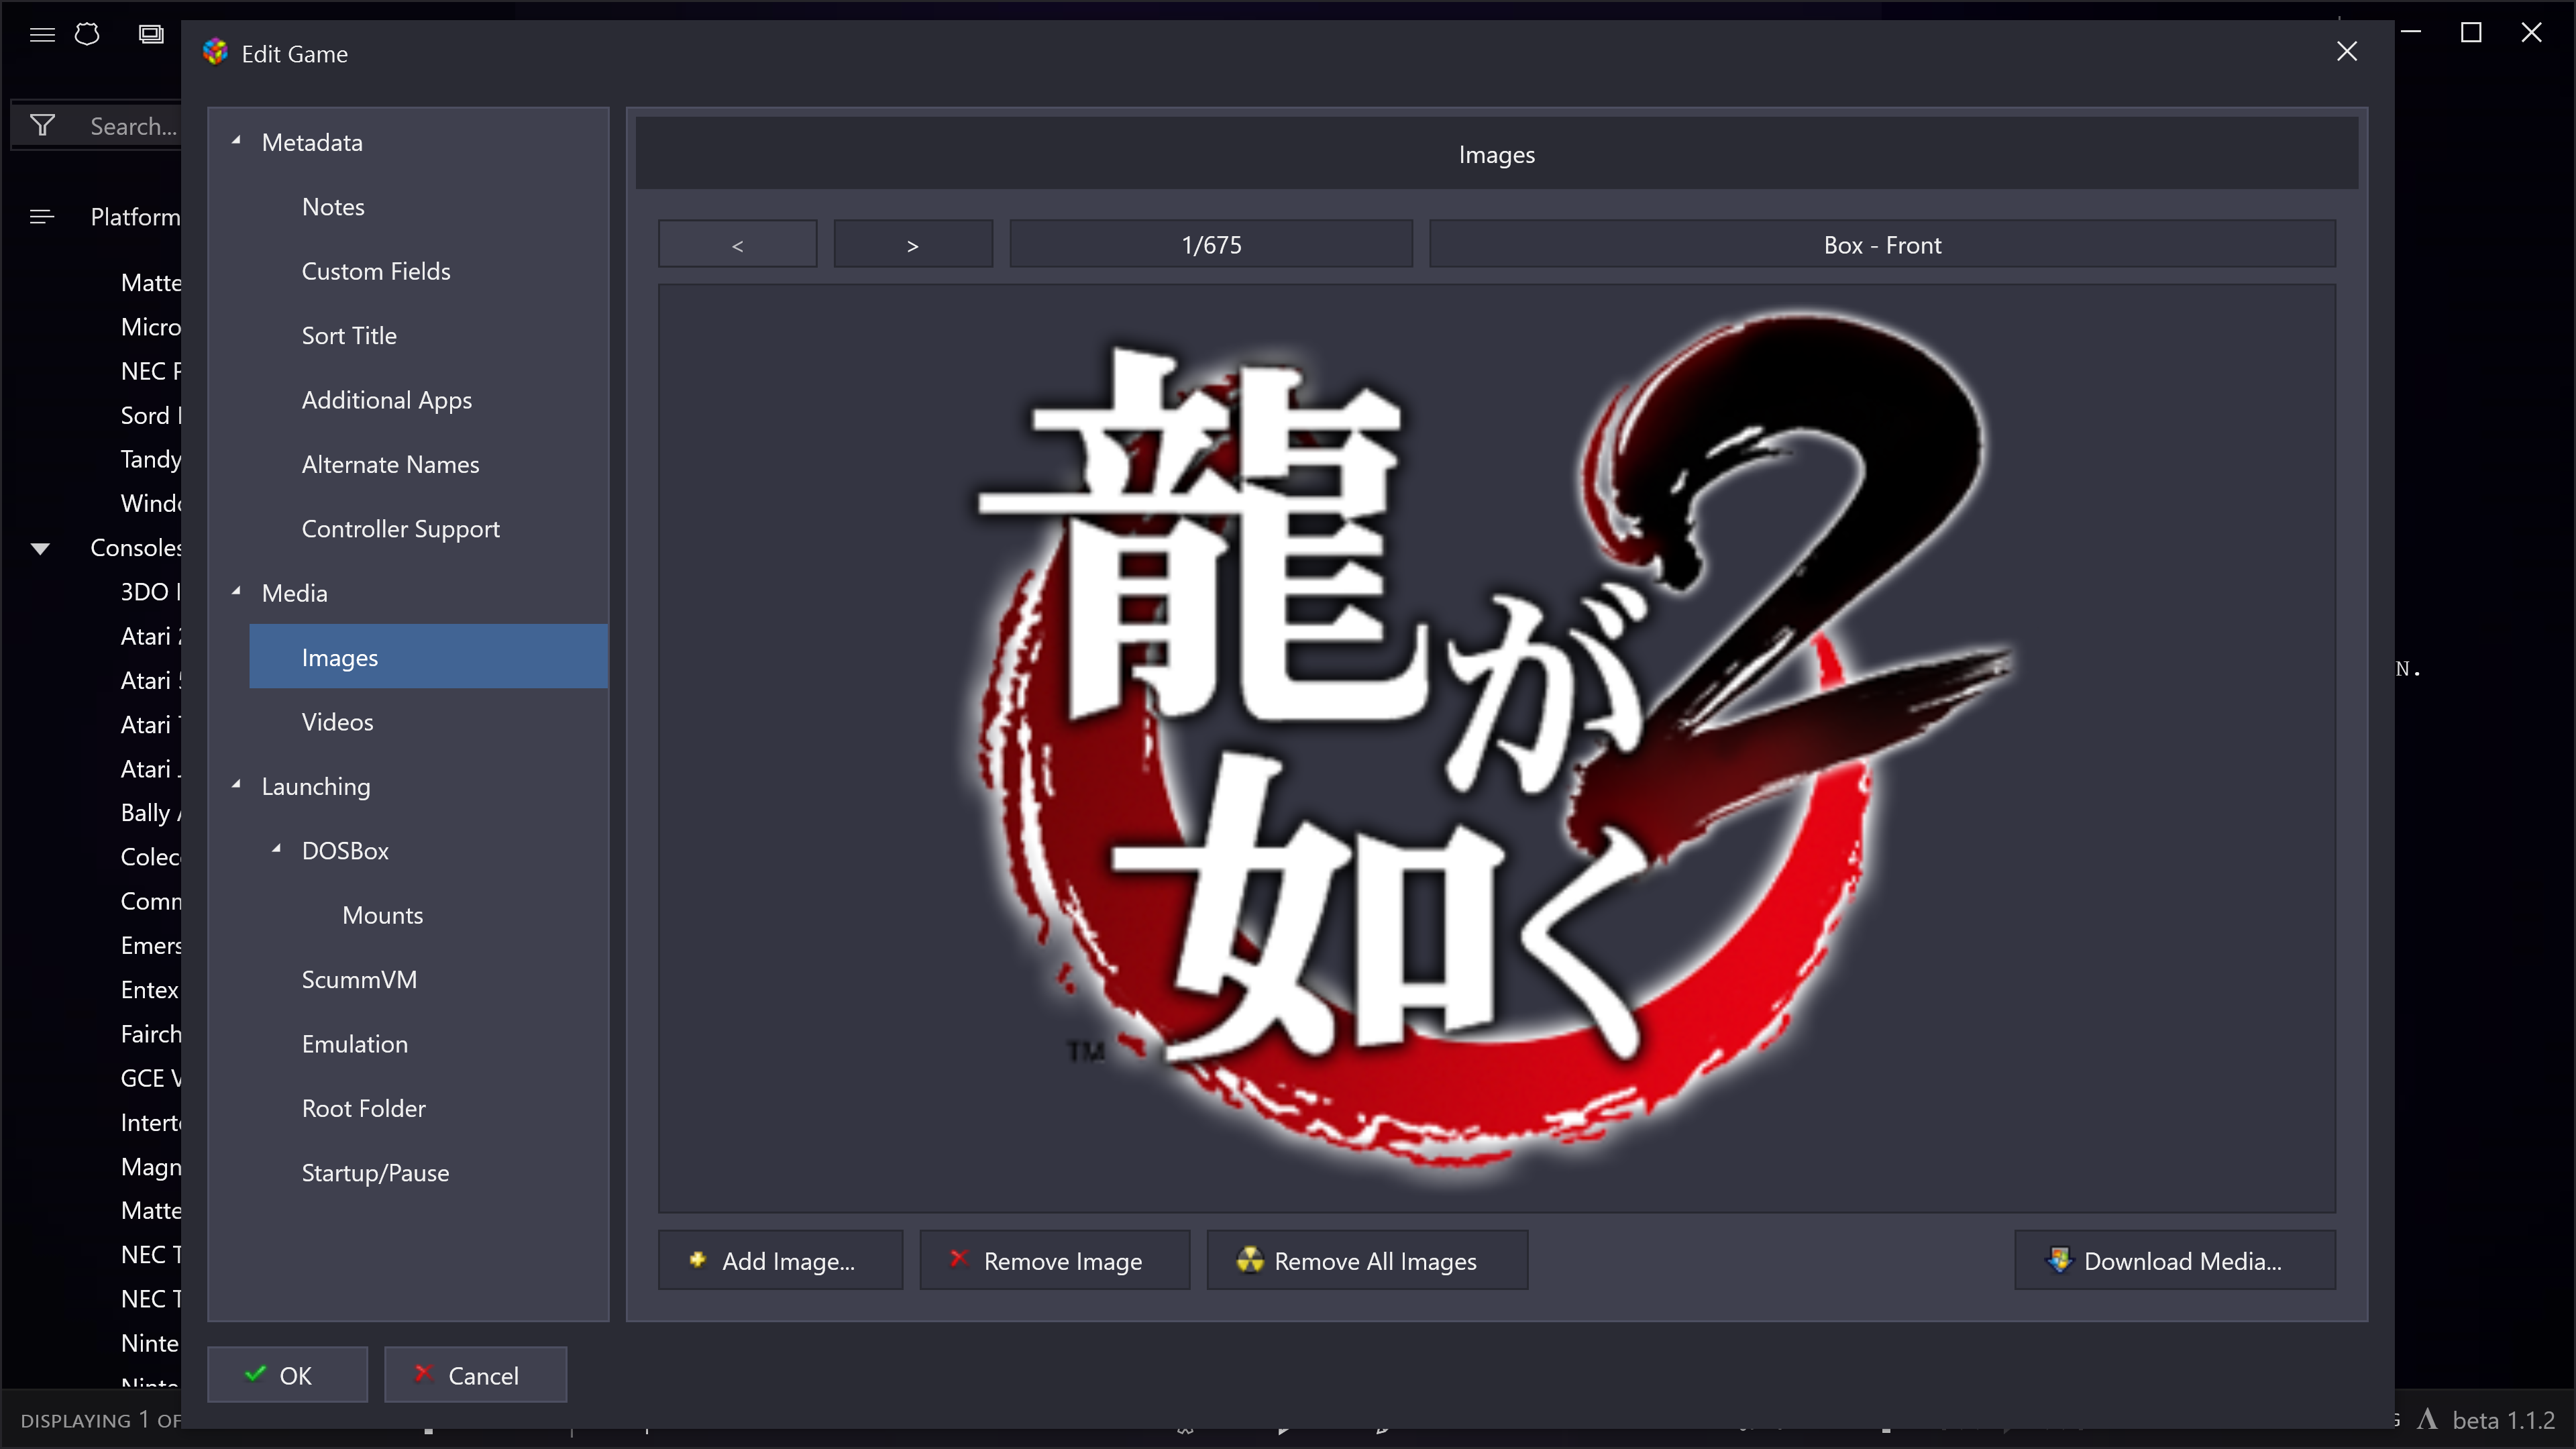Collapse the DOSBox tree node
The width and height of the screenshot is (2576, 1449).
pyautogui.click(x=277, y=849)
